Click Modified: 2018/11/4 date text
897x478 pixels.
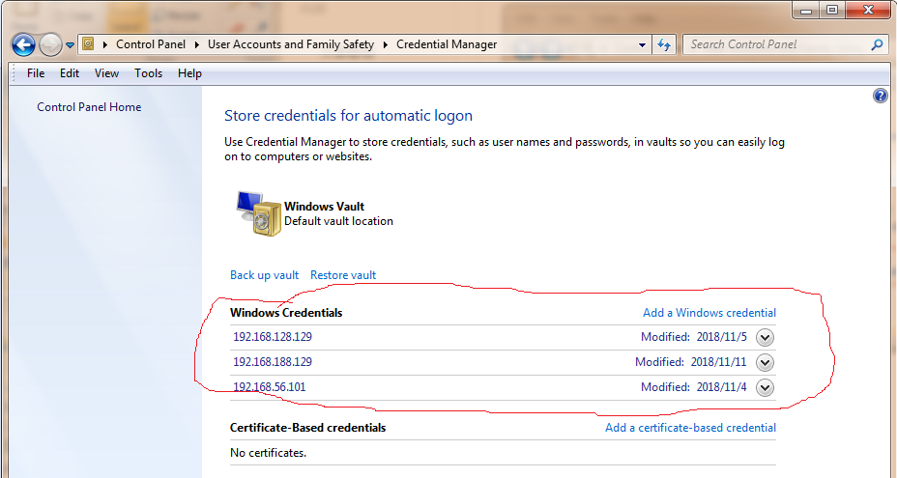(693, 387)
